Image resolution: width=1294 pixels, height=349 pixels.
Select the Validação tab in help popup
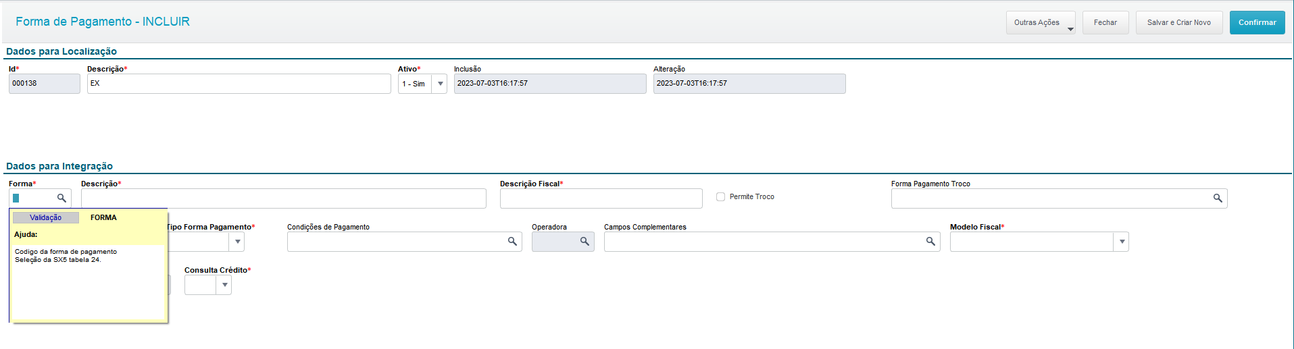[46, 217]
